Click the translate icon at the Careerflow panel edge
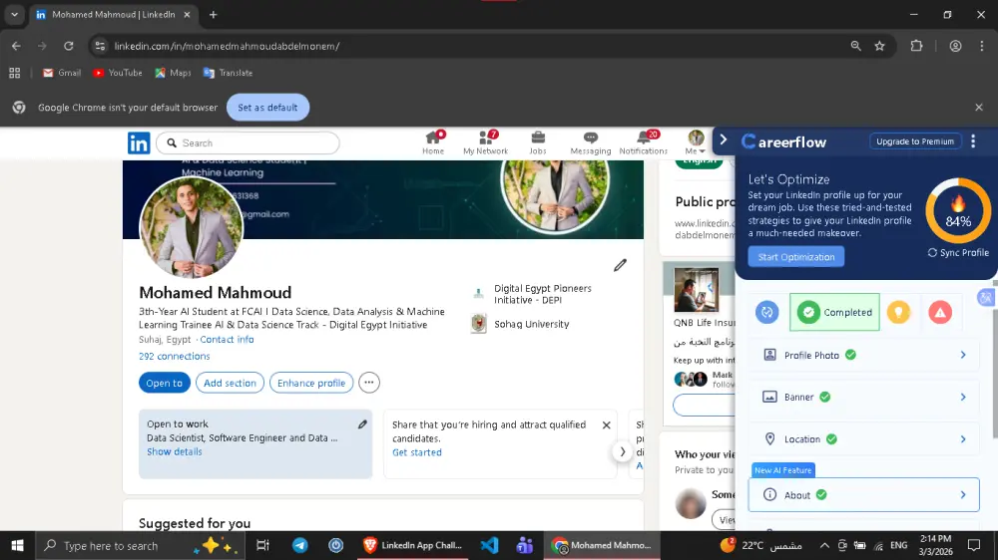 click(986, 298)
